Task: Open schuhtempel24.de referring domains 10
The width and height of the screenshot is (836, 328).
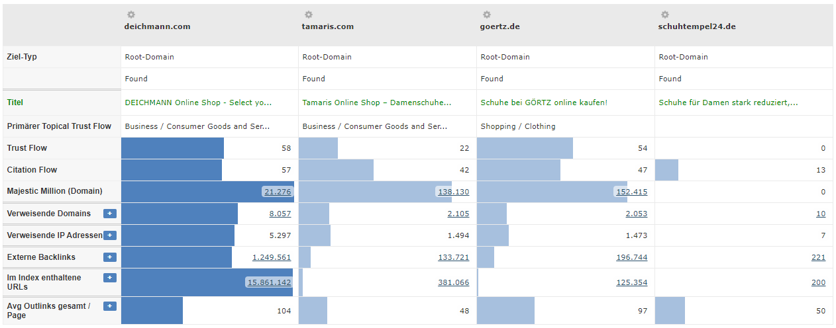Action: 821,214
